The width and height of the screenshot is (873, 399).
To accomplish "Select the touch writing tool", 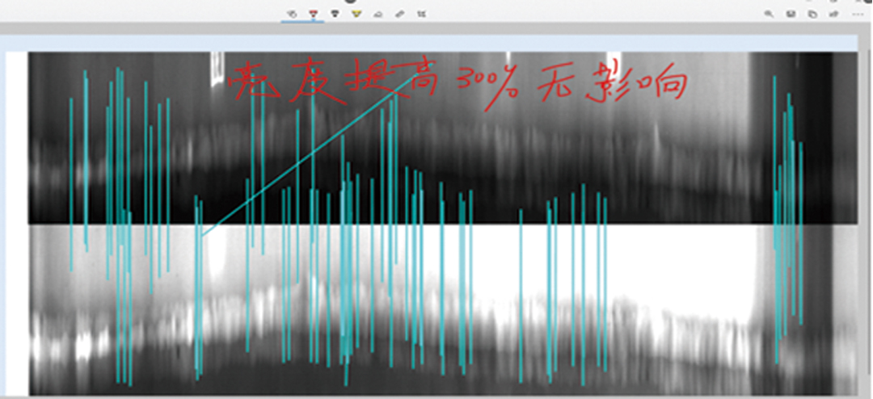I will [x=292, y=14].
